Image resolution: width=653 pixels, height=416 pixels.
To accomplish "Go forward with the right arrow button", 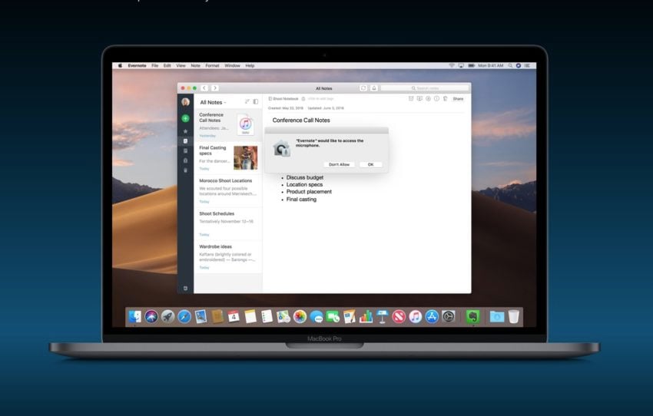I will point(215,88).
